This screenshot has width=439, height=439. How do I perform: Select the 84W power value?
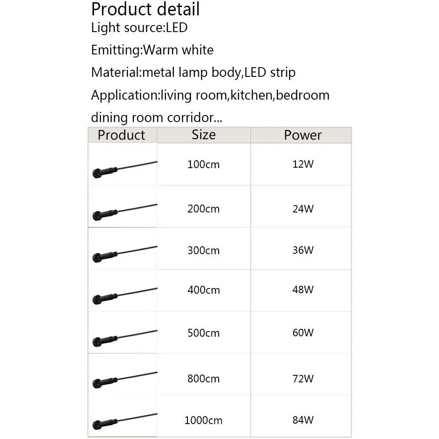[303, 420]
